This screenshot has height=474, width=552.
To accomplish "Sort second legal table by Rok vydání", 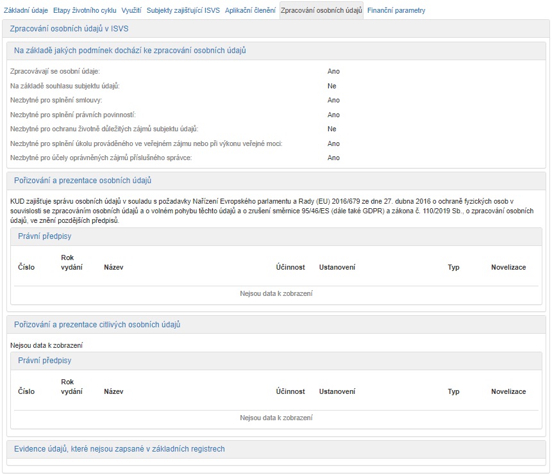I will click(x=71, y=387).
